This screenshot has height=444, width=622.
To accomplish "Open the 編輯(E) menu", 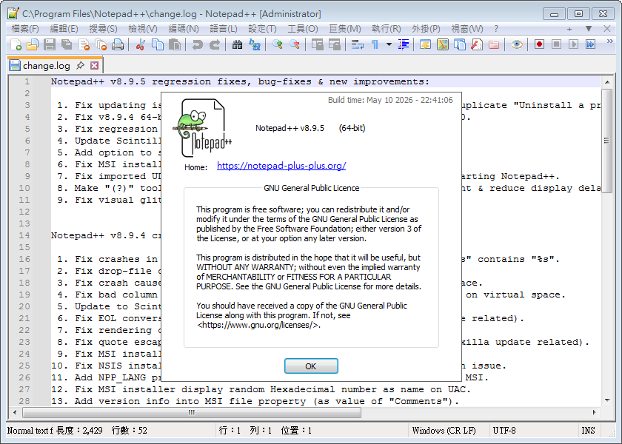I will (x=64, y=29).
